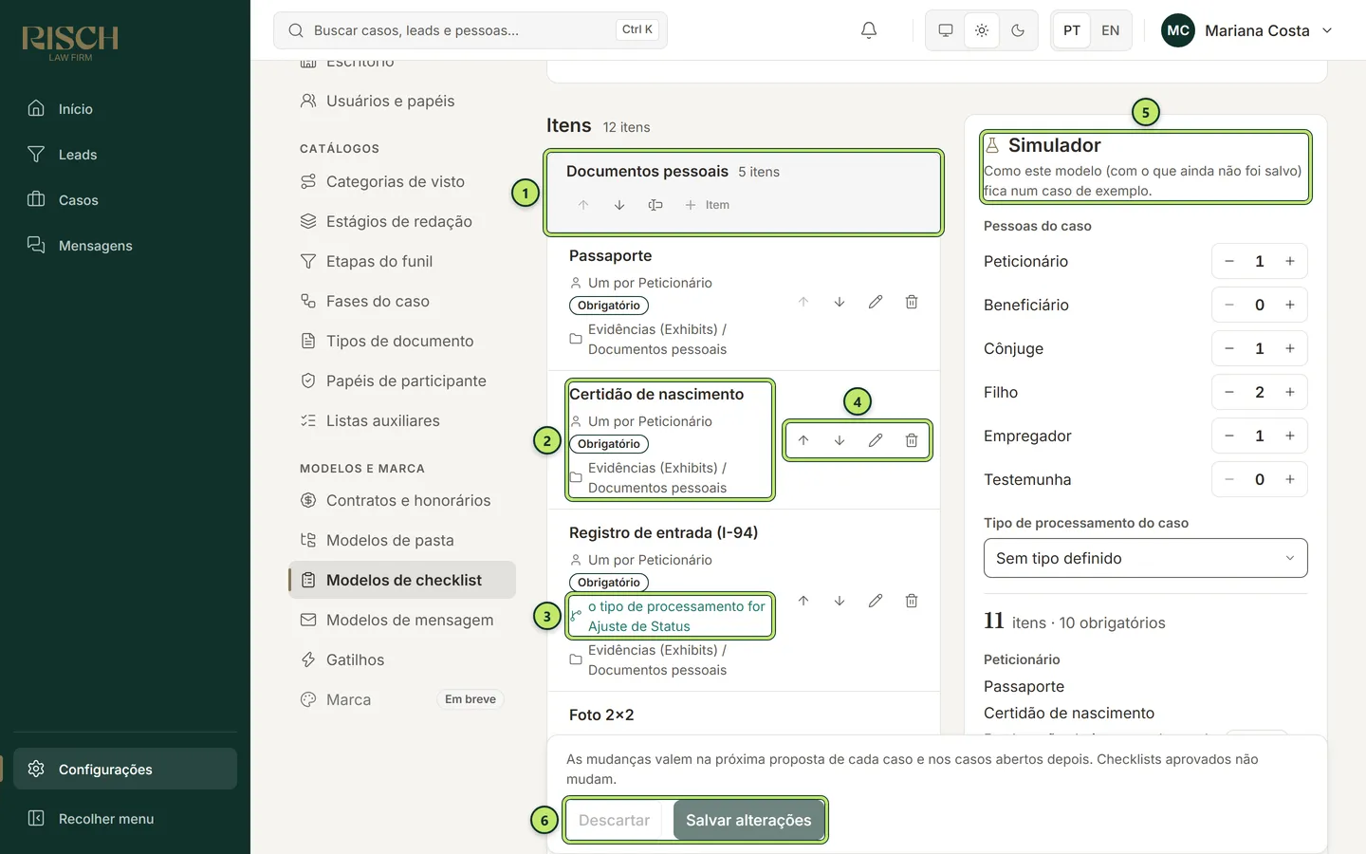The height and width of the screenshot is (854, 1366).
Task: Open Modelos de mensagem settings
Action: [402, 620]
